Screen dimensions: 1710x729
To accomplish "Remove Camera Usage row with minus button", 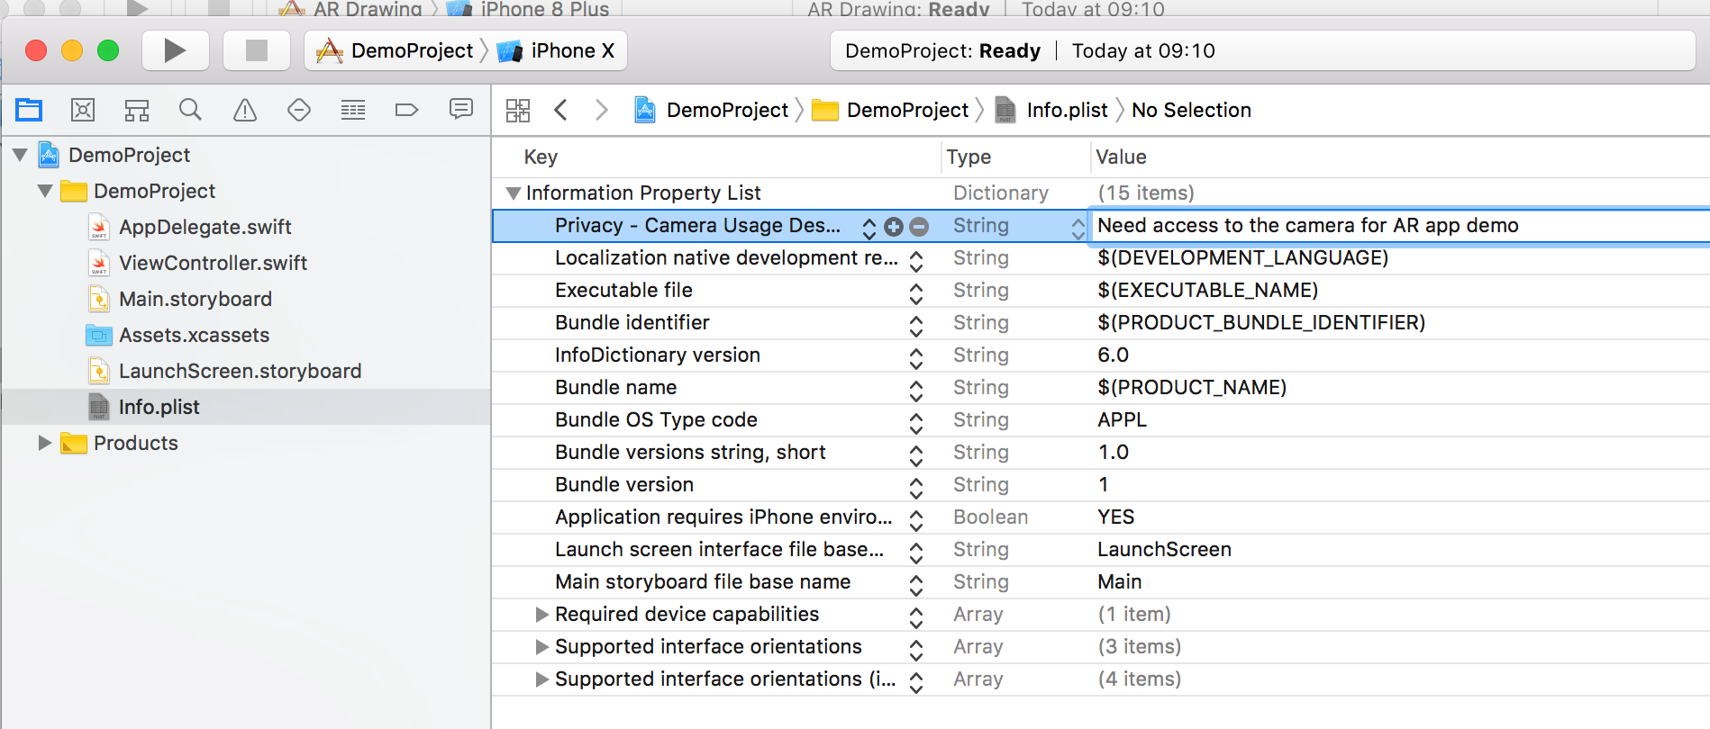I will [x=919, y=227].
